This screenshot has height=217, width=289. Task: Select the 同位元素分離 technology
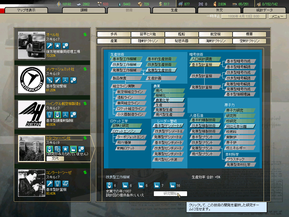pos(240,126)
